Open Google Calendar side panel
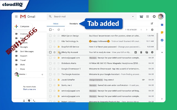 pos(162,25)
